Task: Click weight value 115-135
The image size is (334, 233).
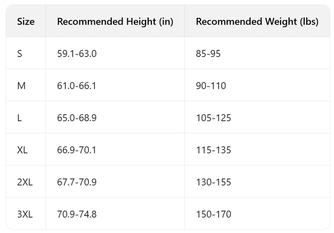Action: pos(213,150)
